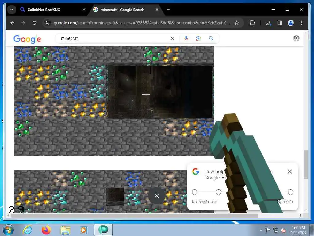The height and width of the screenshot is (236, 314).
Task: Search by image with Lens icon
Action: (x=198, y=38)
